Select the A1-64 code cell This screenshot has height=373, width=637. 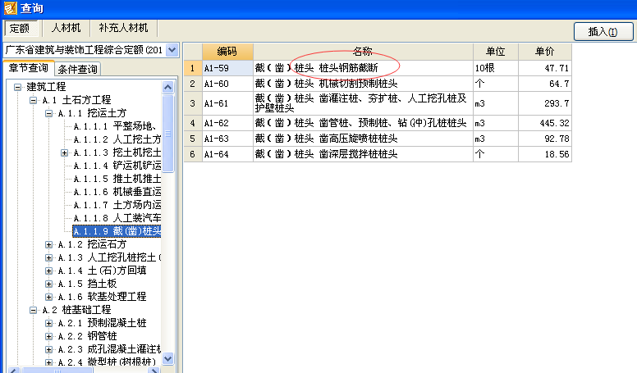(x=227, y=154)
